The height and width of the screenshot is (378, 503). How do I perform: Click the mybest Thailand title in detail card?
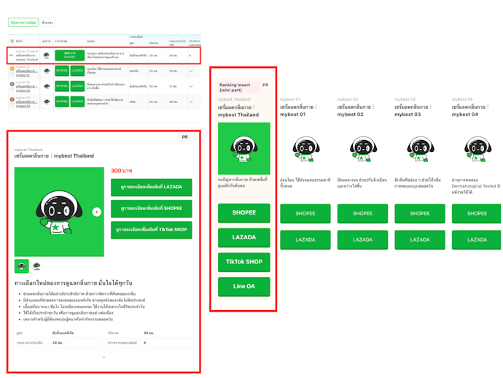pos(54,155)
